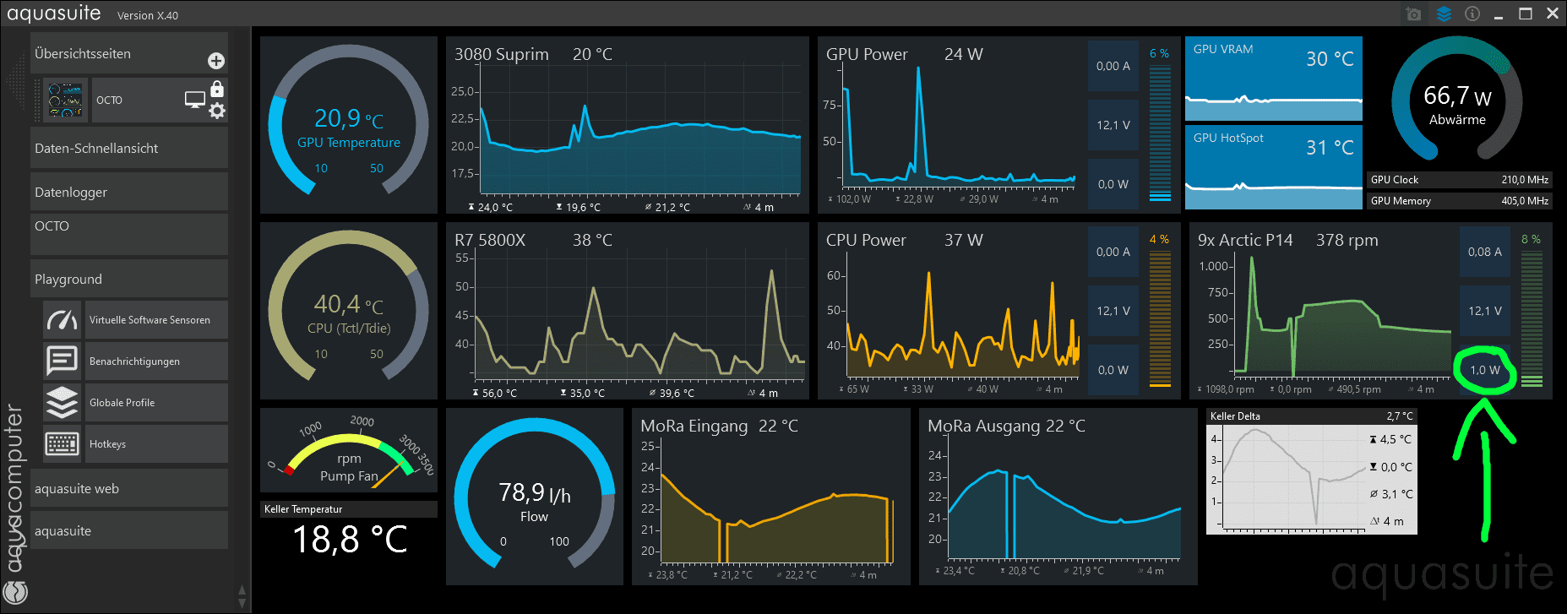Open the info icon in title bar

(x=1472, y=14)
